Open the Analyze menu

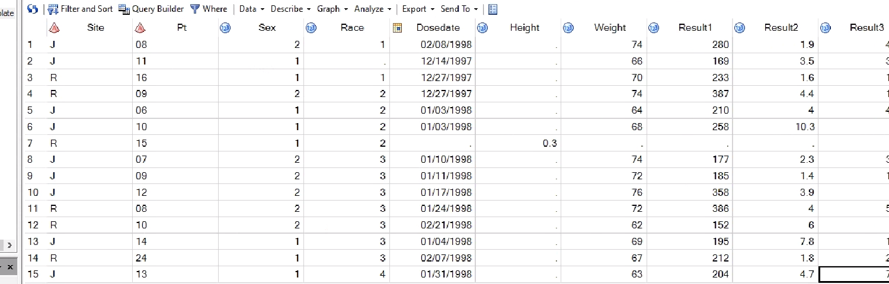point(372,9)
